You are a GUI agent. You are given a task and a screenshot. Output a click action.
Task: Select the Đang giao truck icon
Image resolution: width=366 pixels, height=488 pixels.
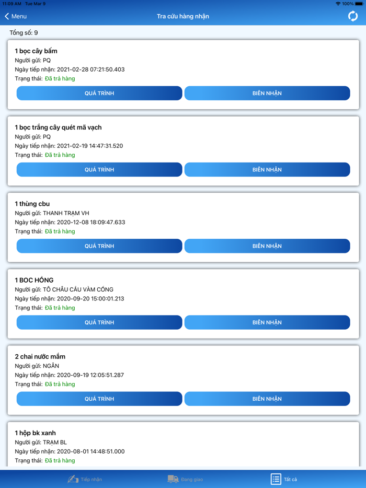point(173,479)
